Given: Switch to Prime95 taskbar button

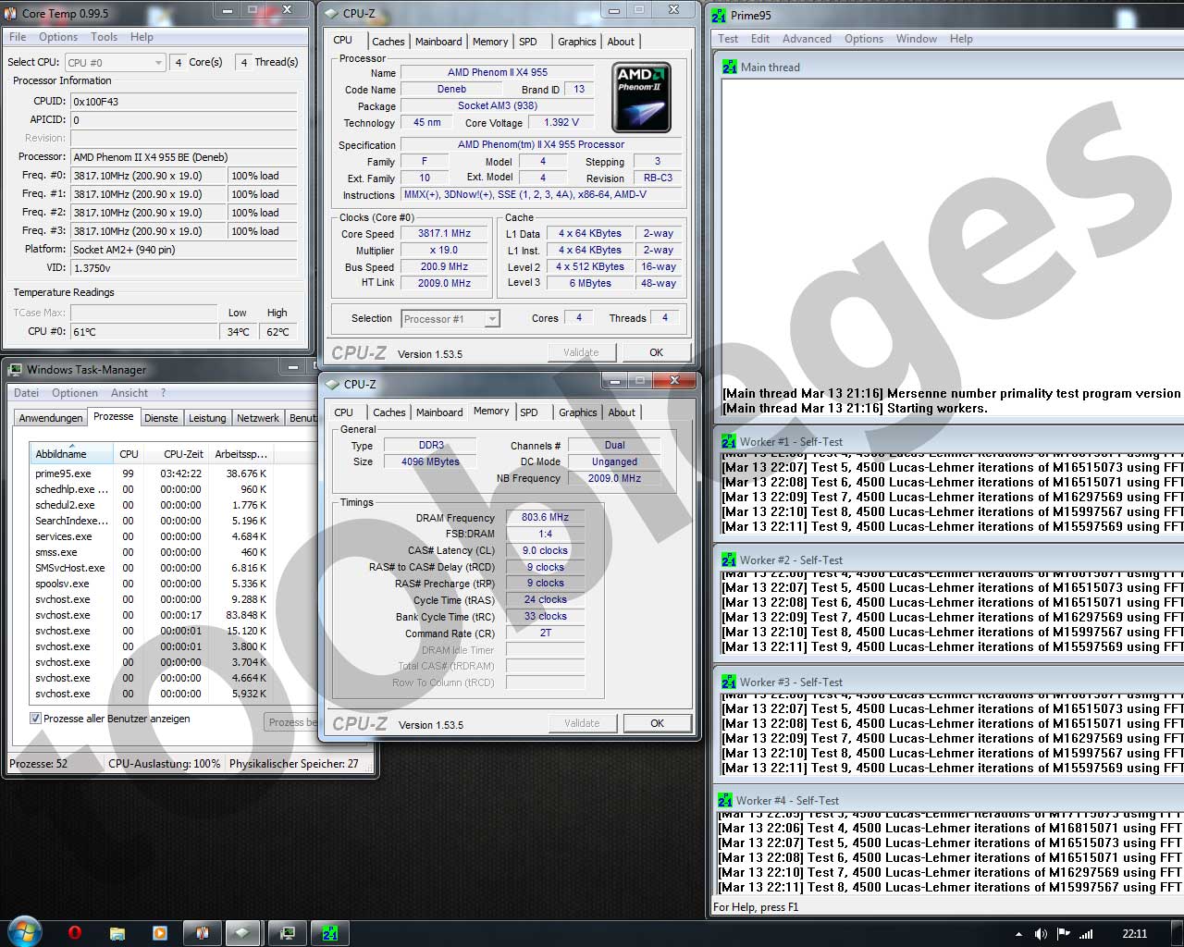Looking at the screenshot, I should 330,933.
